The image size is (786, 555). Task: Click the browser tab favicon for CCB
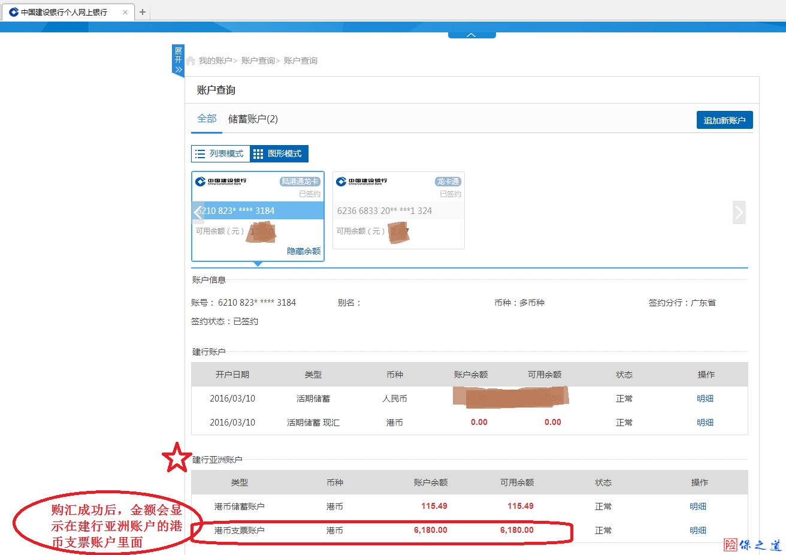pyautogui.click(x=13, y=12)
